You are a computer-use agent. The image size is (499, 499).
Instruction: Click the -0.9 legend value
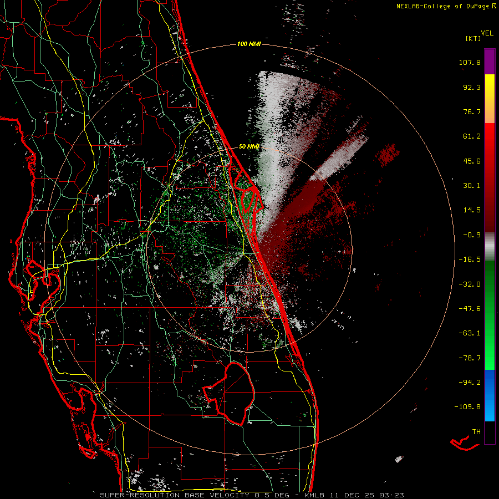[x=472, y=235]
